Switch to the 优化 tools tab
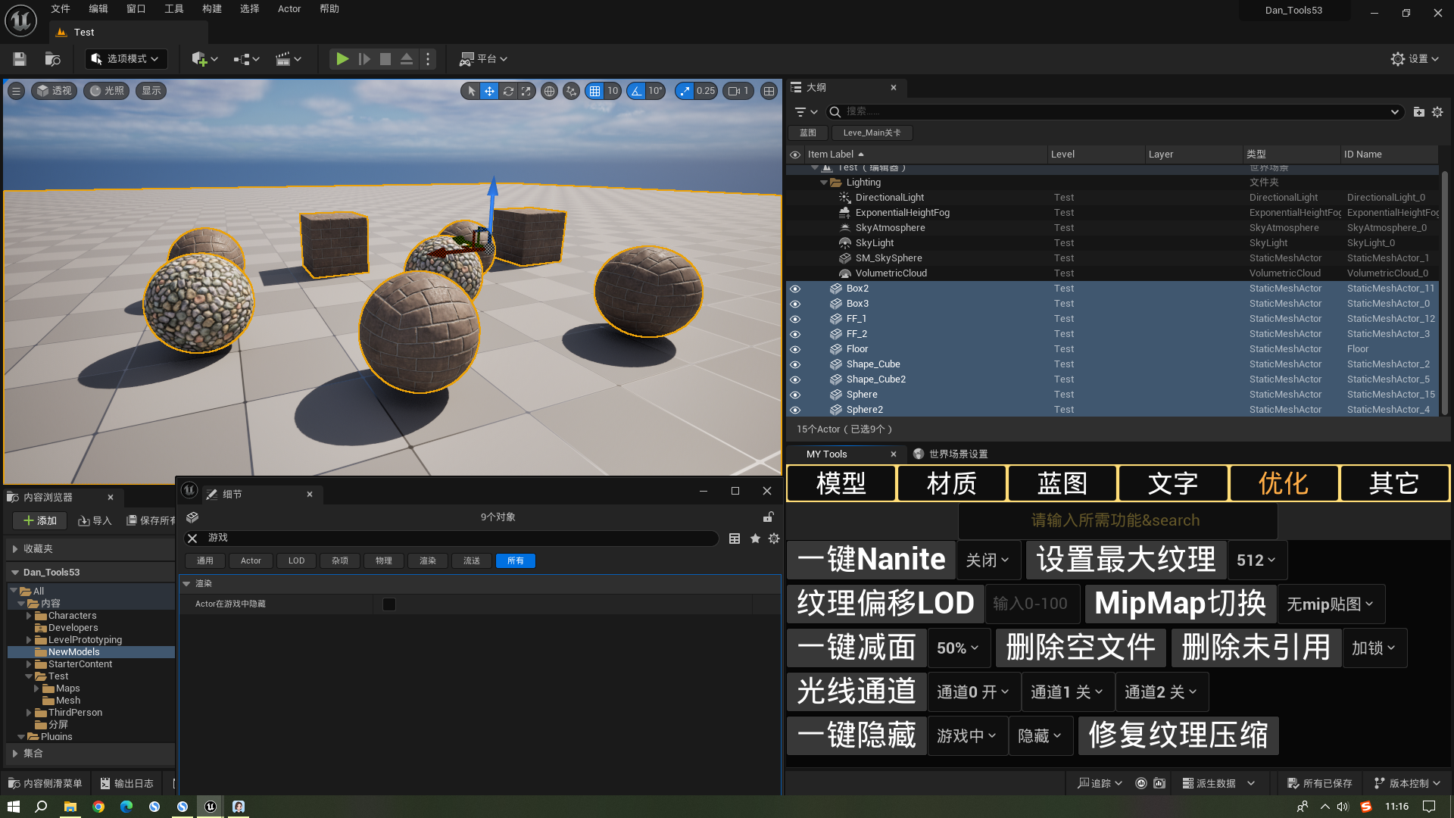Viewport: 1454px width, 818px height. [1284, 484]
